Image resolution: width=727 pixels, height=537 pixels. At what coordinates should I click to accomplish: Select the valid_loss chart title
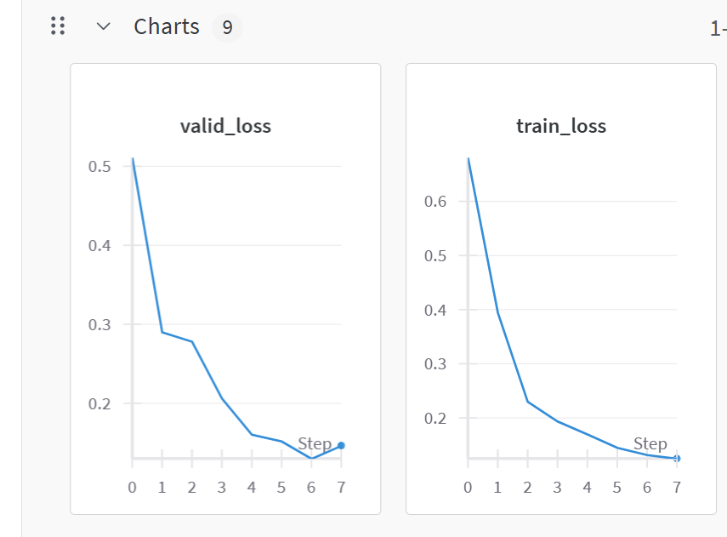(x=225, y=127)
